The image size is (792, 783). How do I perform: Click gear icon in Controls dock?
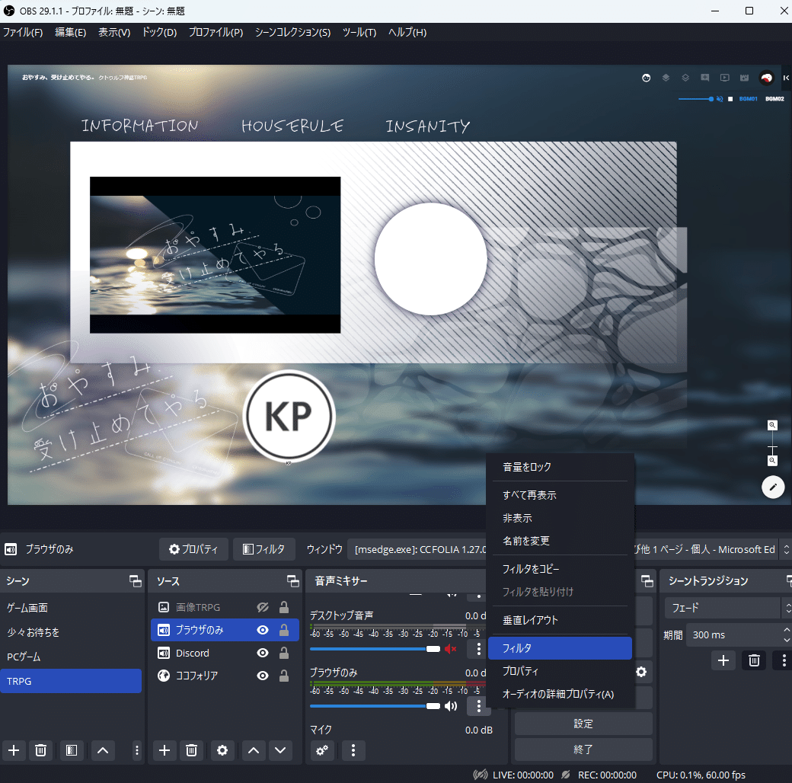pos(641,672)
